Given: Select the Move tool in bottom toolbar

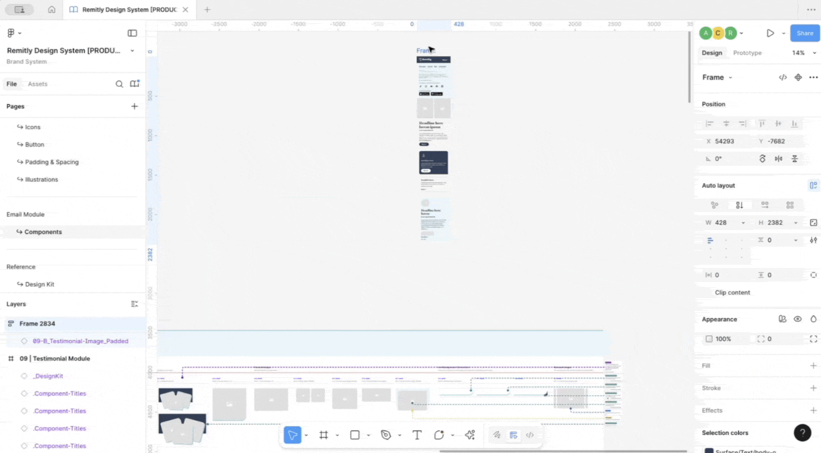Looking at the screenshot, I should 292,435.
